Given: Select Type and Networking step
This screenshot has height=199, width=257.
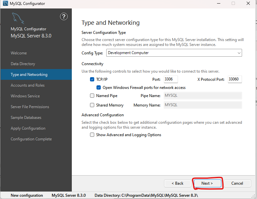Looking at the screenshot, I should tap(36, 75).
